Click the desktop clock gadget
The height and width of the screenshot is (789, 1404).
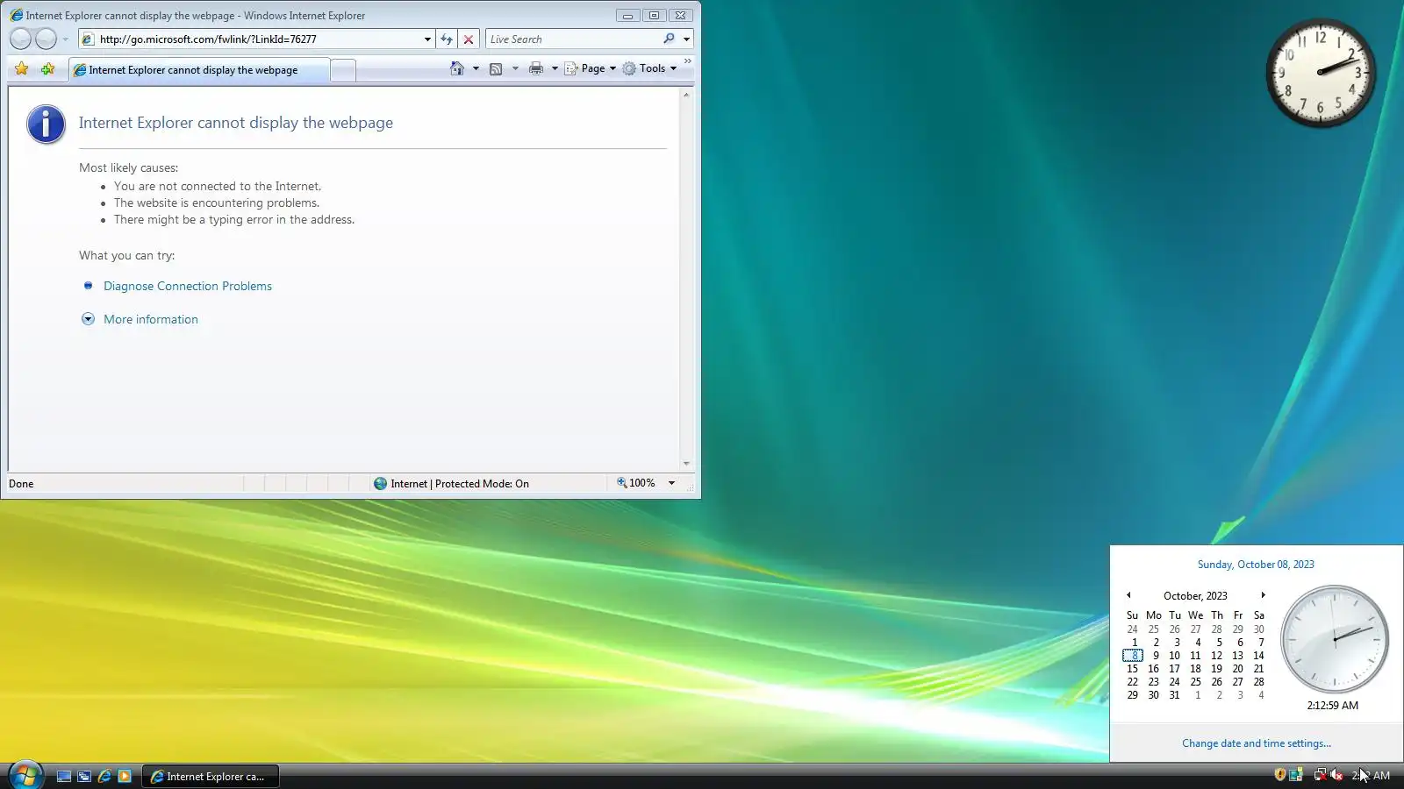1321,73
